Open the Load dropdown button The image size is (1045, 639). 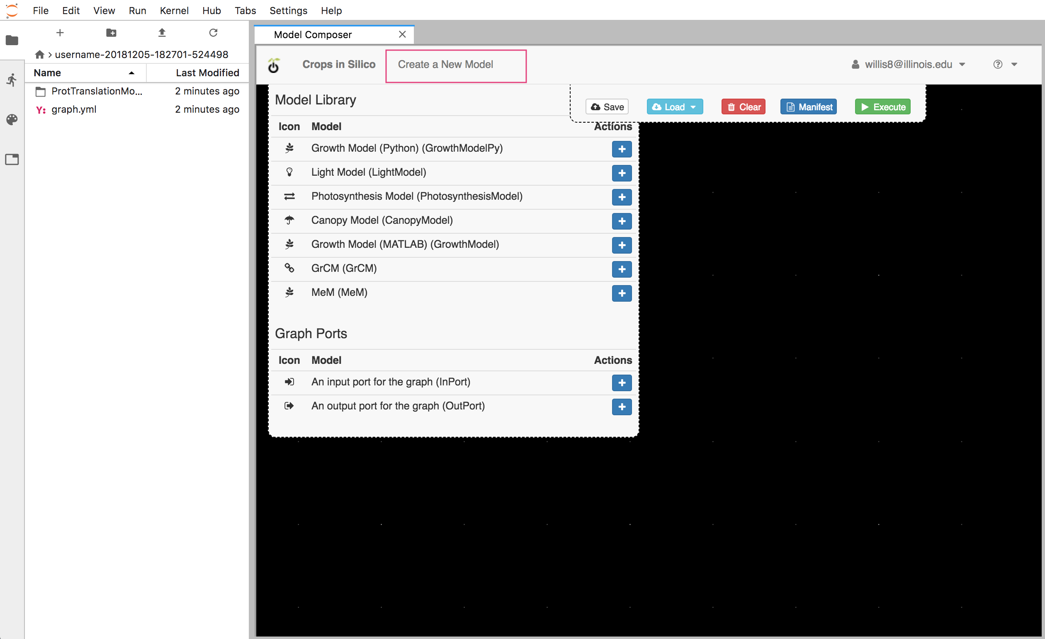click(674, 107)
